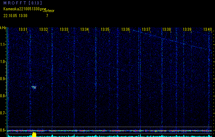The width and height of the screenshot is (215, 137).
Task: Select the 13:33 time label
Action: click(64, 29)
